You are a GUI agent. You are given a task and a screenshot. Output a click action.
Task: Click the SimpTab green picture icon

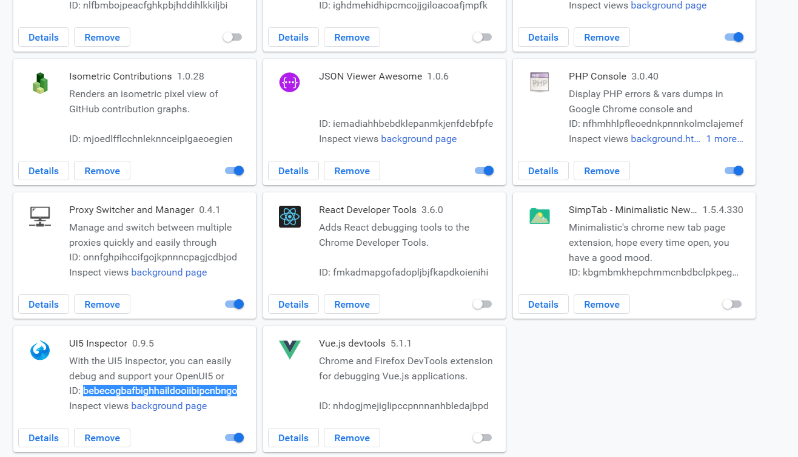pos(539,216)
